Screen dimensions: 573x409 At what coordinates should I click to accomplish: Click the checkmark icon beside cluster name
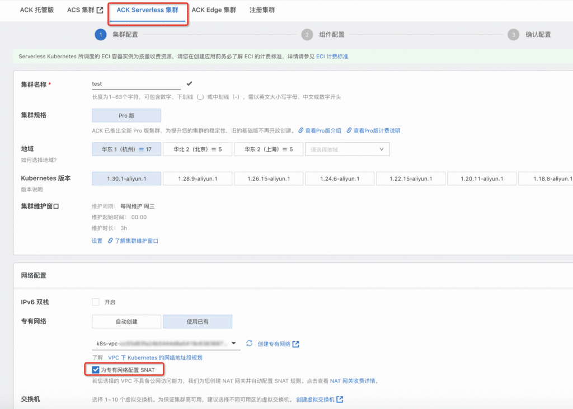point(189,84)
